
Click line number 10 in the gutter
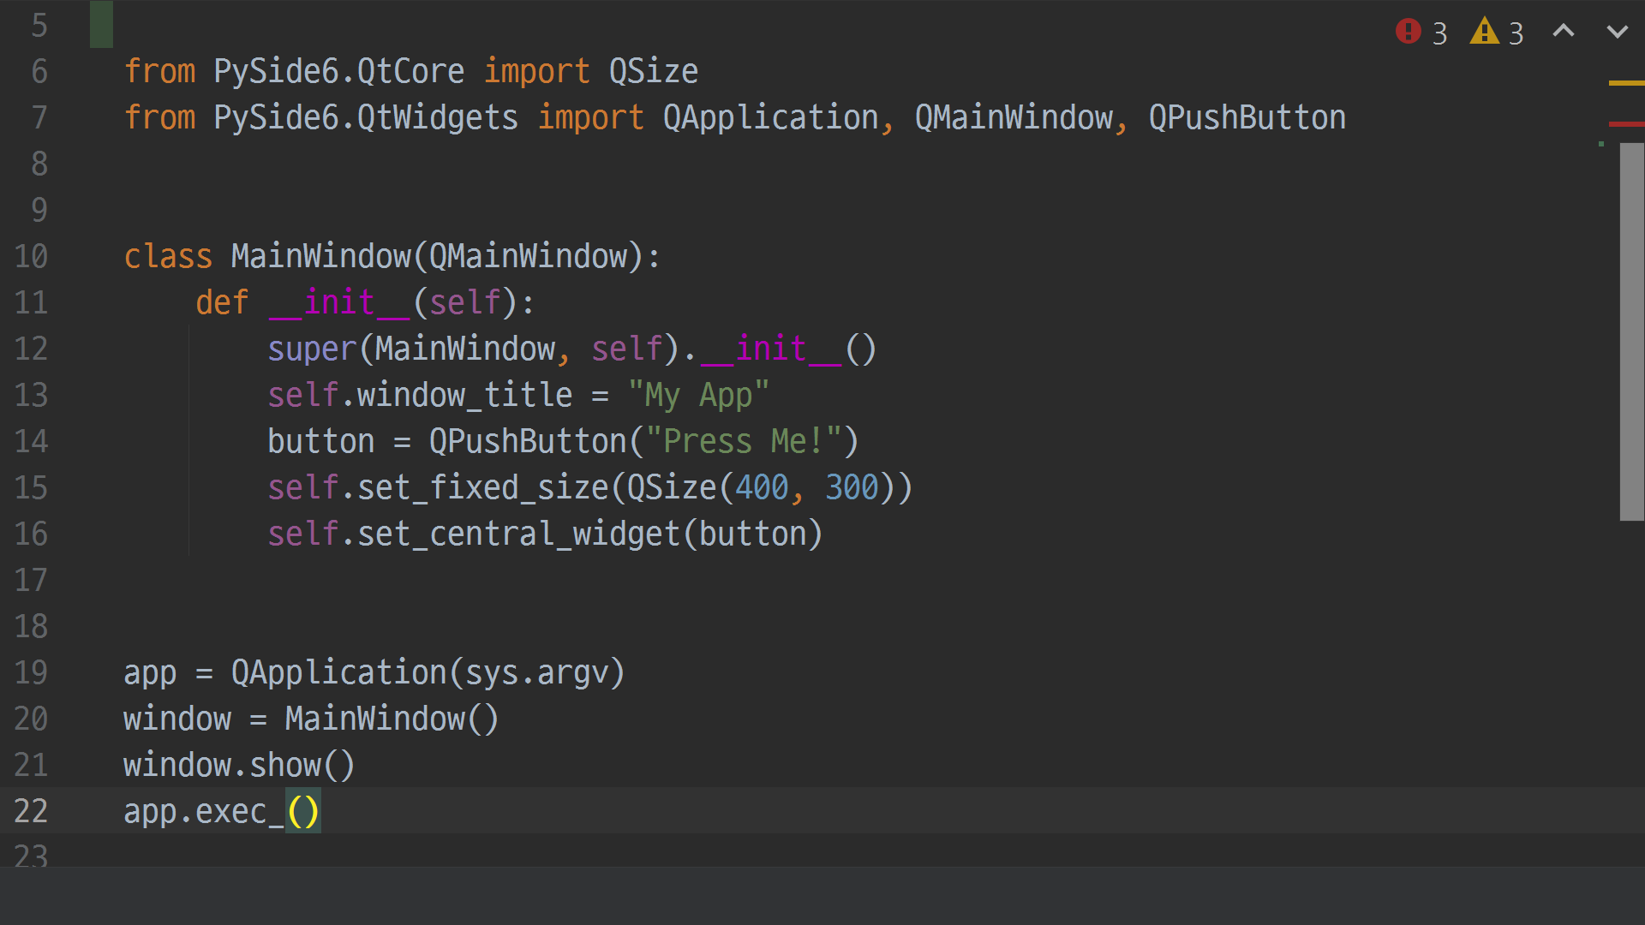31,256
